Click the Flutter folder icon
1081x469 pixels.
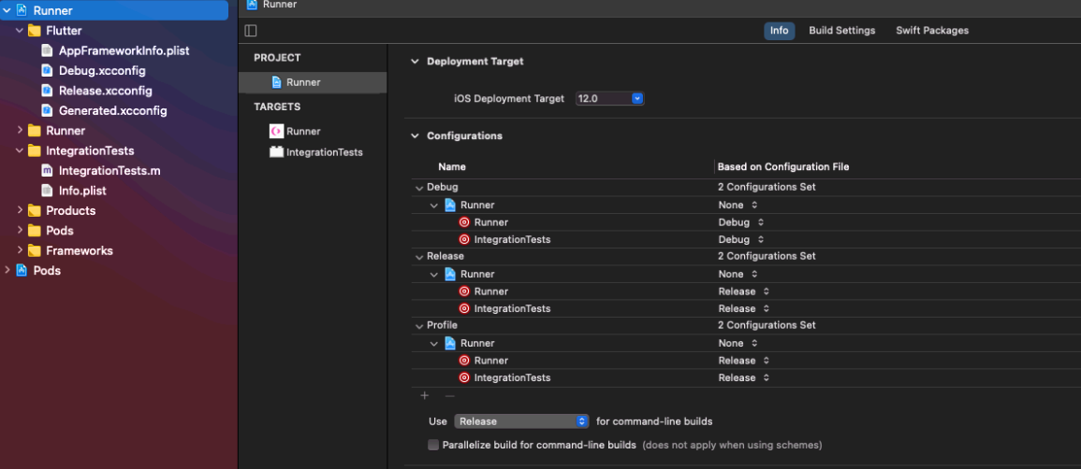point(35,31)
